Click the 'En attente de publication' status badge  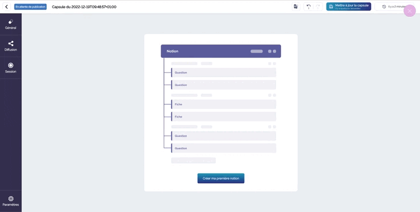pos(30,7)
